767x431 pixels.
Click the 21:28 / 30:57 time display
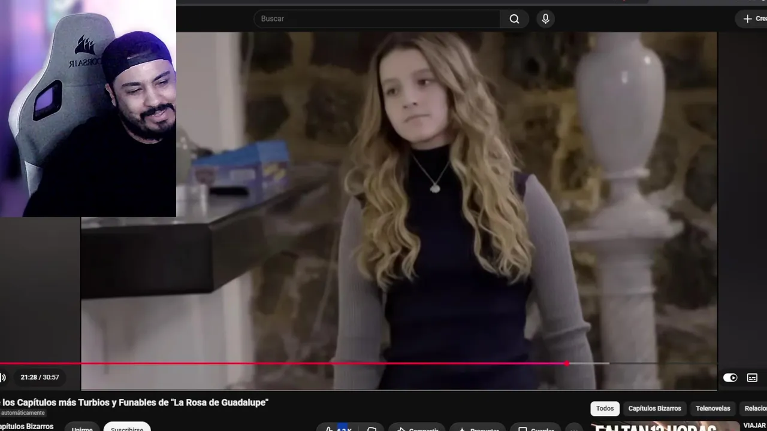pos(40,377)
